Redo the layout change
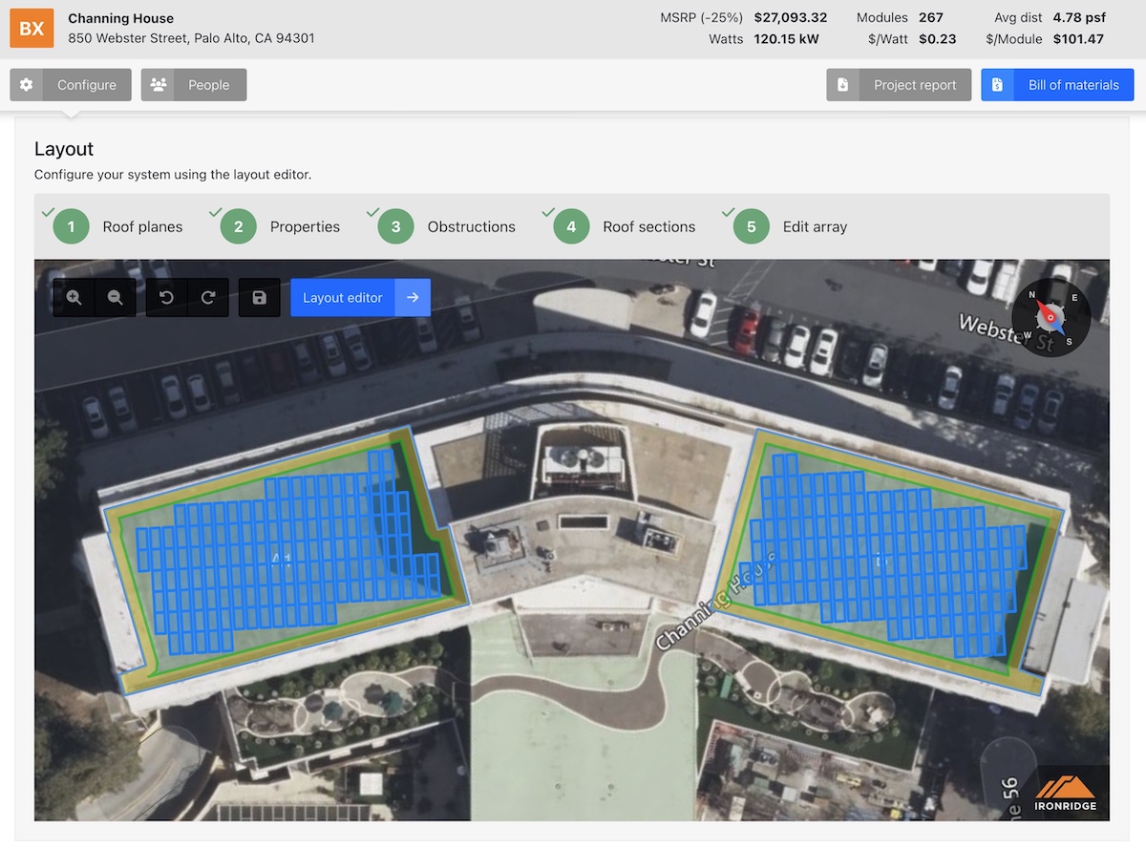The image size is (1146, 849). [208, 298]
